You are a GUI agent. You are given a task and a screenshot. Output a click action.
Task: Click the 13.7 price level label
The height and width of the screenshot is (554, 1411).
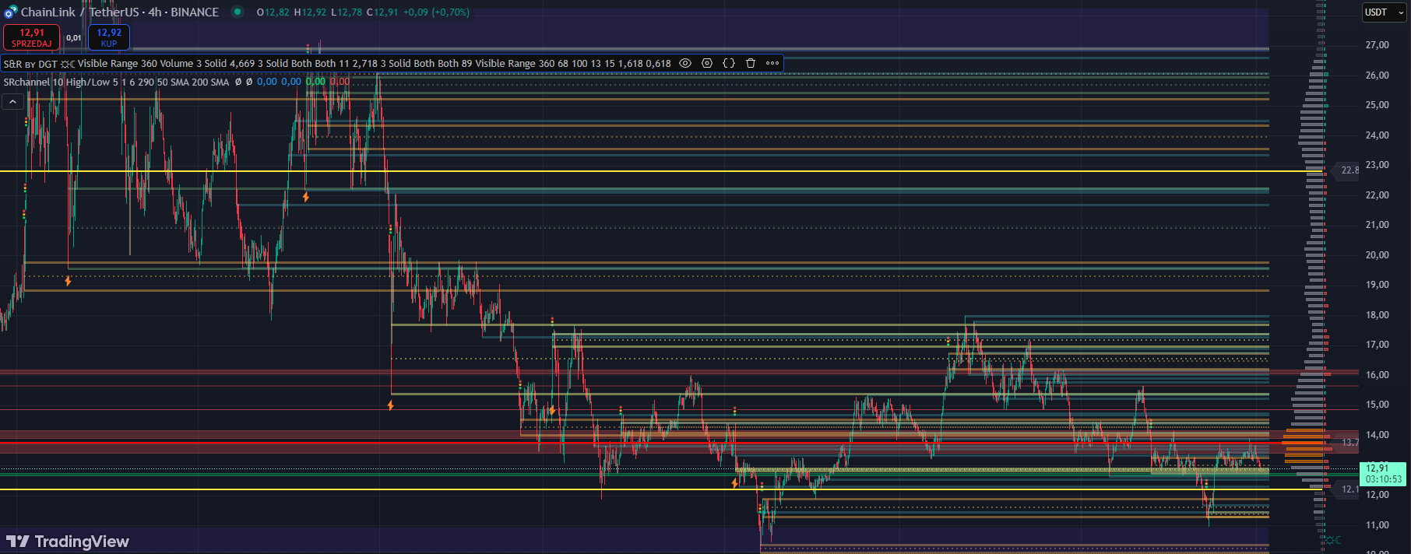[1349, 443]
